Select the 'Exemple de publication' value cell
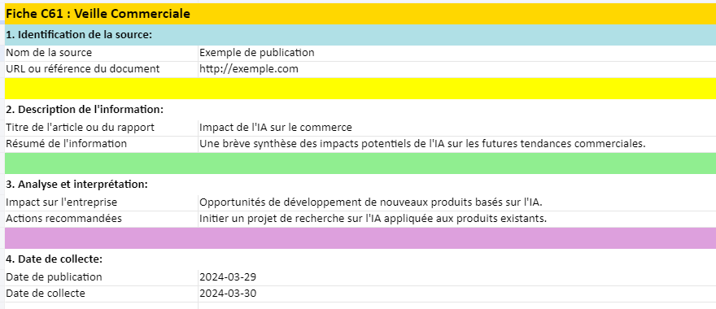Viewport: 716px width, 309px height. (457, 53)
